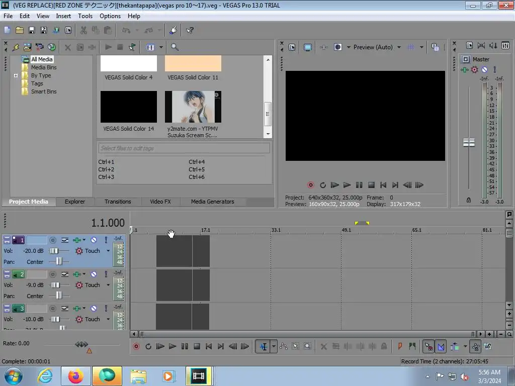Click the Downmix Output icon in Master panel
Image resolution: width=515 pixels, height=386 pixels.
481,46
